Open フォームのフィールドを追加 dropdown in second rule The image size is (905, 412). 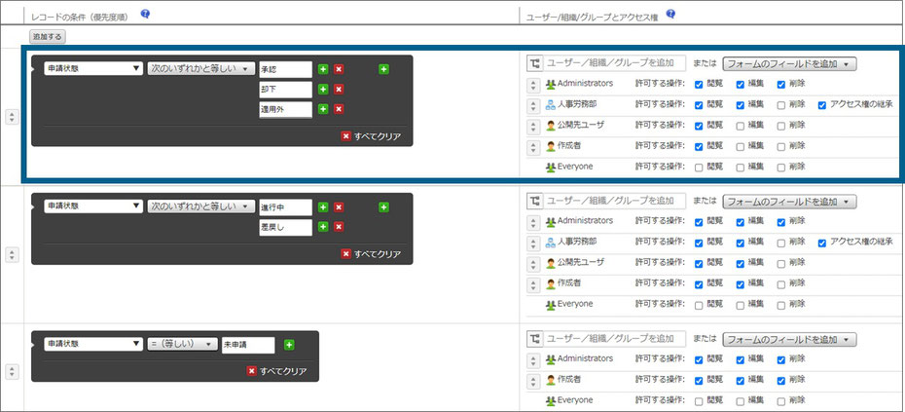point(788,201)
